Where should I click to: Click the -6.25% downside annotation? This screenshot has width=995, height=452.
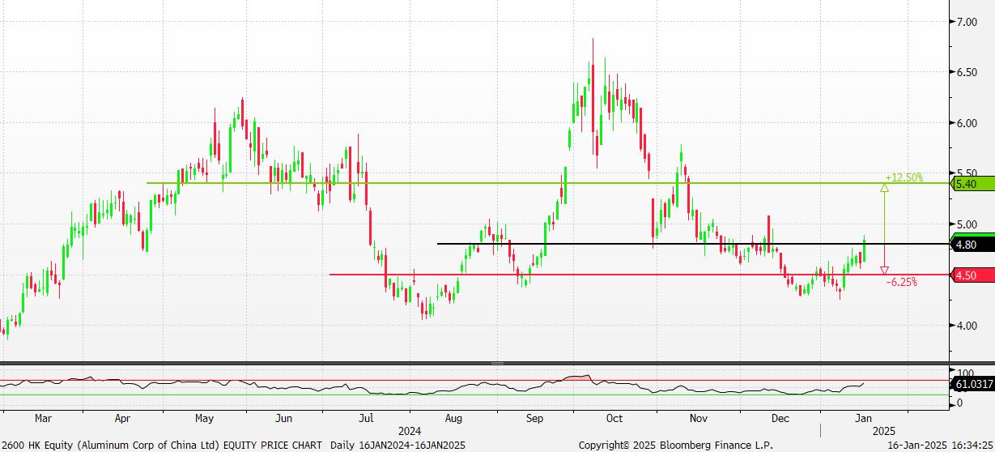(901, 283)
